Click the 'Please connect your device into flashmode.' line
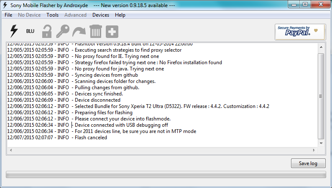Viewport: 332px width, 188px height. [x=89, y=119]
